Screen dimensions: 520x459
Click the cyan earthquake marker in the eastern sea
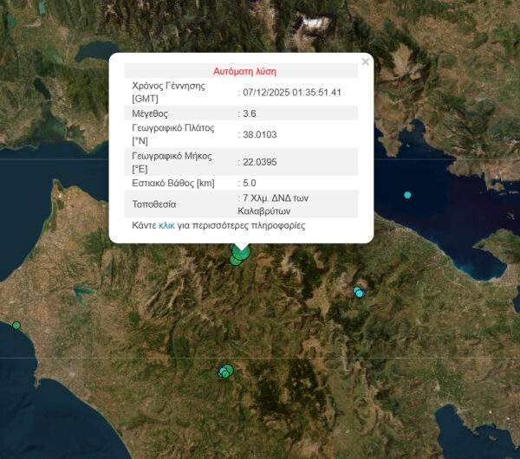[x=407, y=195]
